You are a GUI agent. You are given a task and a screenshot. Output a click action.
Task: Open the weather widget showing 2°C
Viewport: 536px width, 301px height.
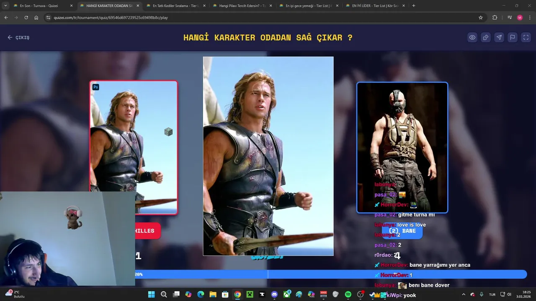pos(15,294)
